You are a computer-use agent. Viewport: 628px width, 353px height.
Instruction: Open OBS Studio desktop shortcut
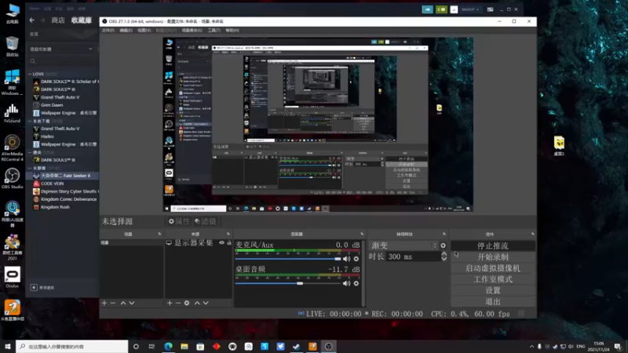[x=12, y=179]
